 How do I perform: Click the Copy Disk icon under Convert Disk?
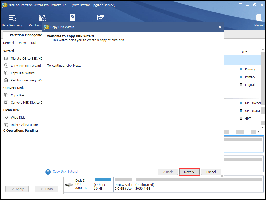coord(6,95)
